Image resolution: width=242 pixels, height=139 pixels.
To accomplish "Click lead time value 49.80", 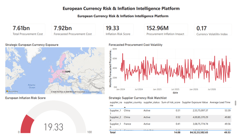I will pyautogui.click(x=228, y=117).
